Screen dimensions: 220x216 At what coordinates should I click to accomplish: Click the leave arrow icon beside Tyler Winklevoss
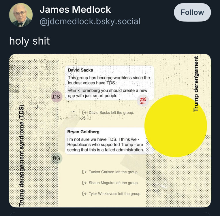pyautogui.click(x=84, y=194)
